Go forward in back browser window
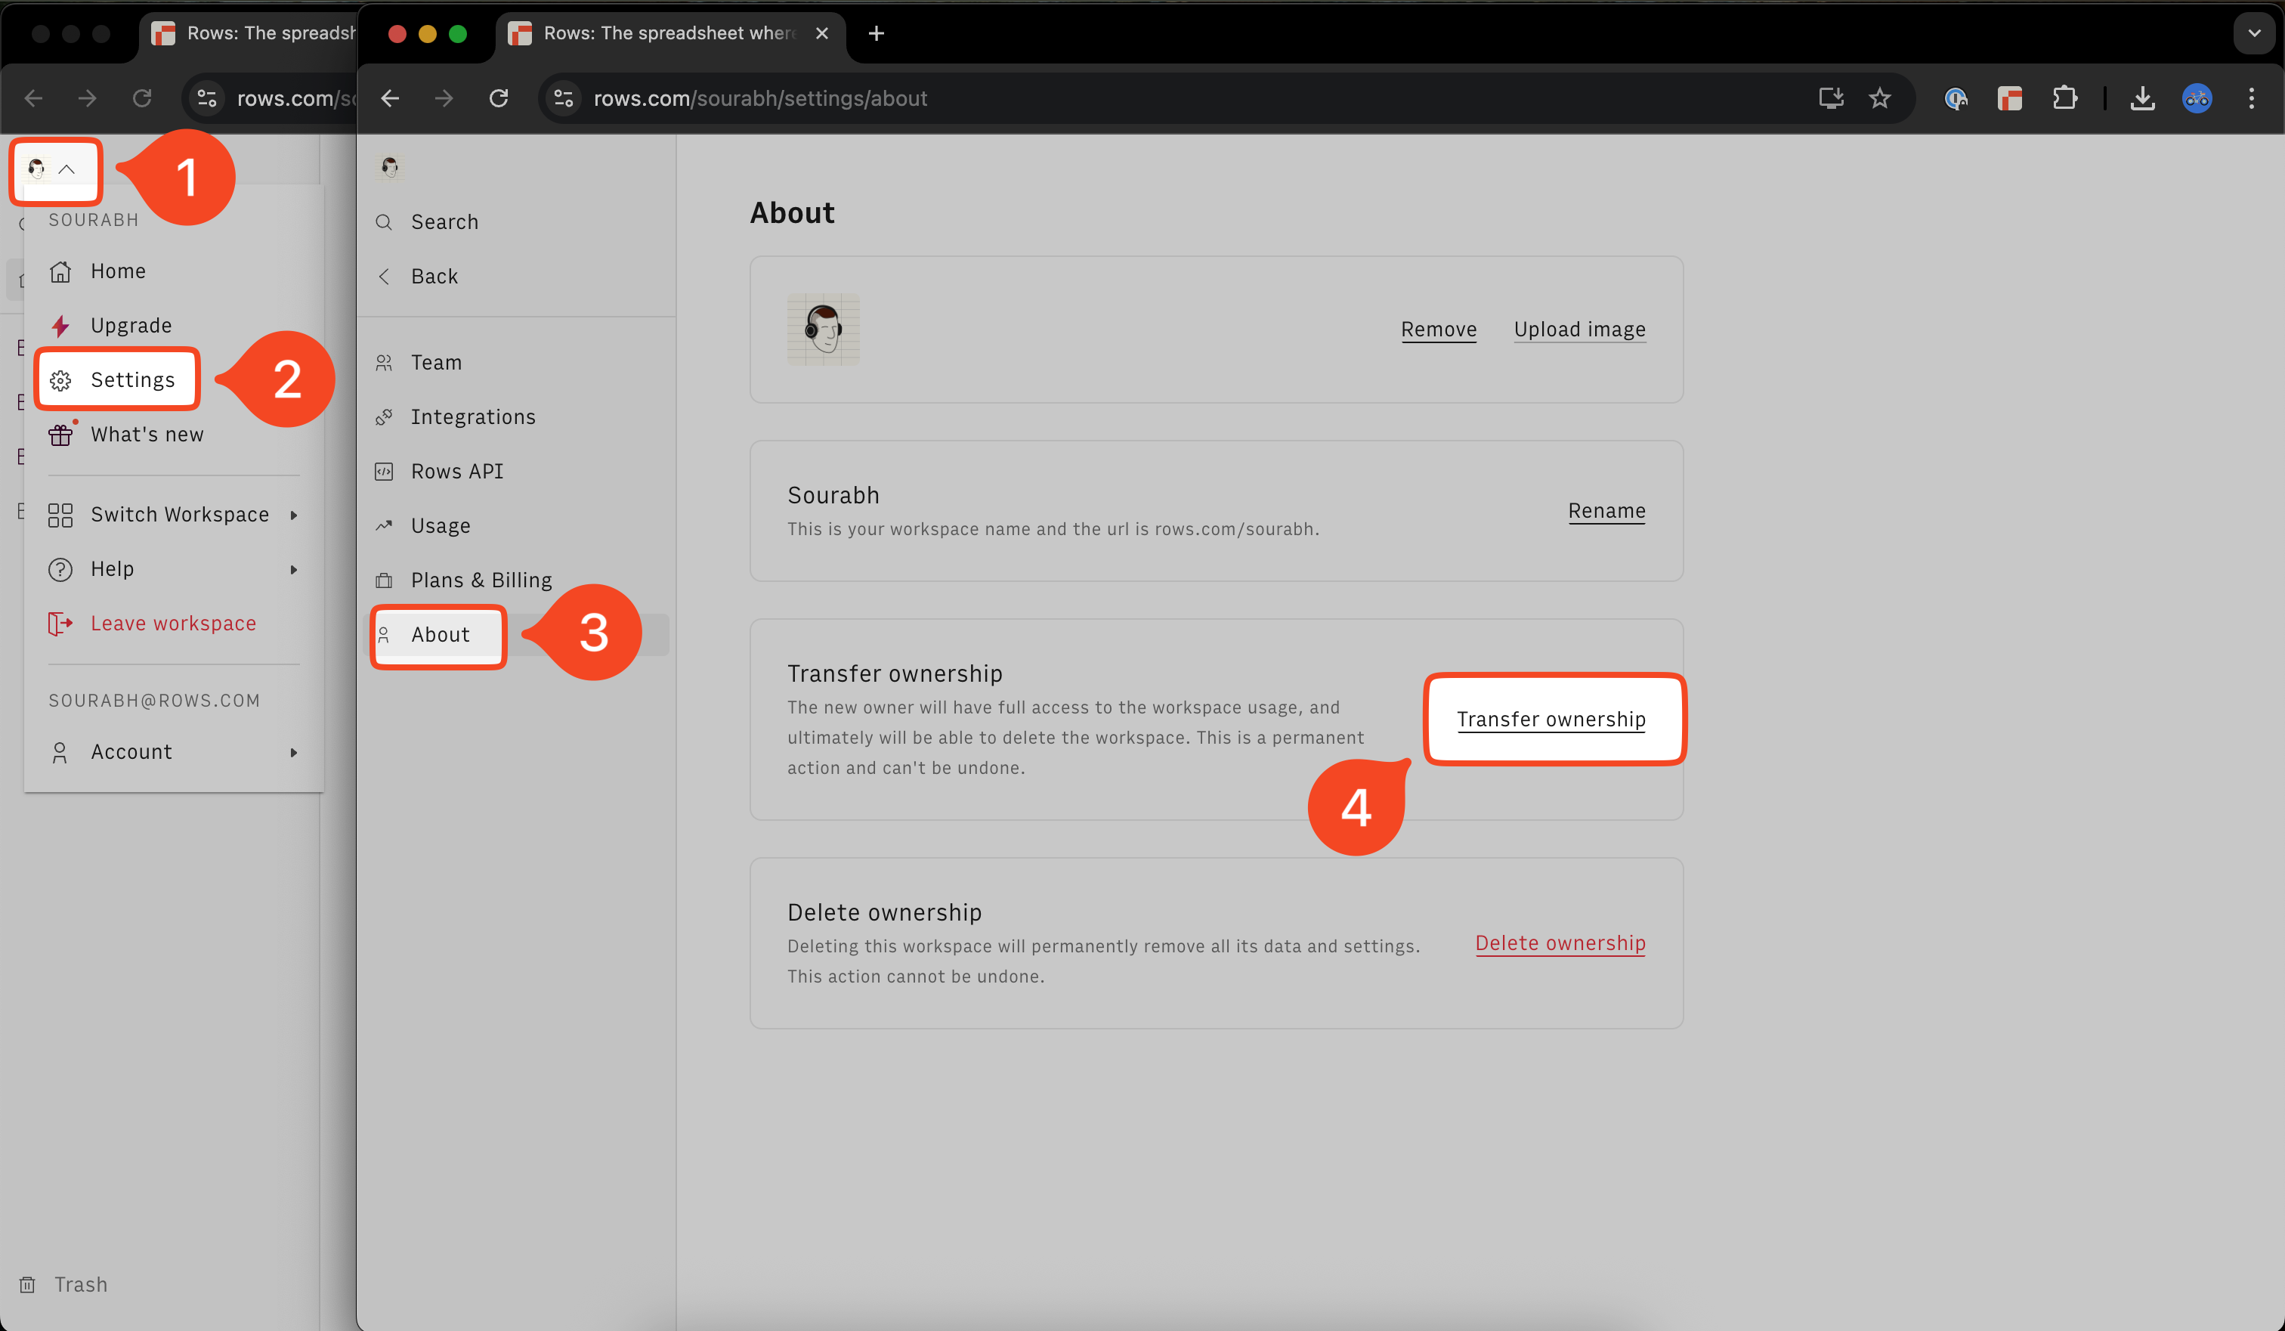This screenshot has height=1331, width=2285. (88, 98)
